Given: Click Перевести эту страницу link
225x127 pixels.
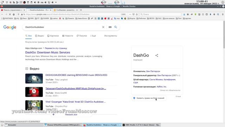Looking at the screenshot, I should [56, 48].
